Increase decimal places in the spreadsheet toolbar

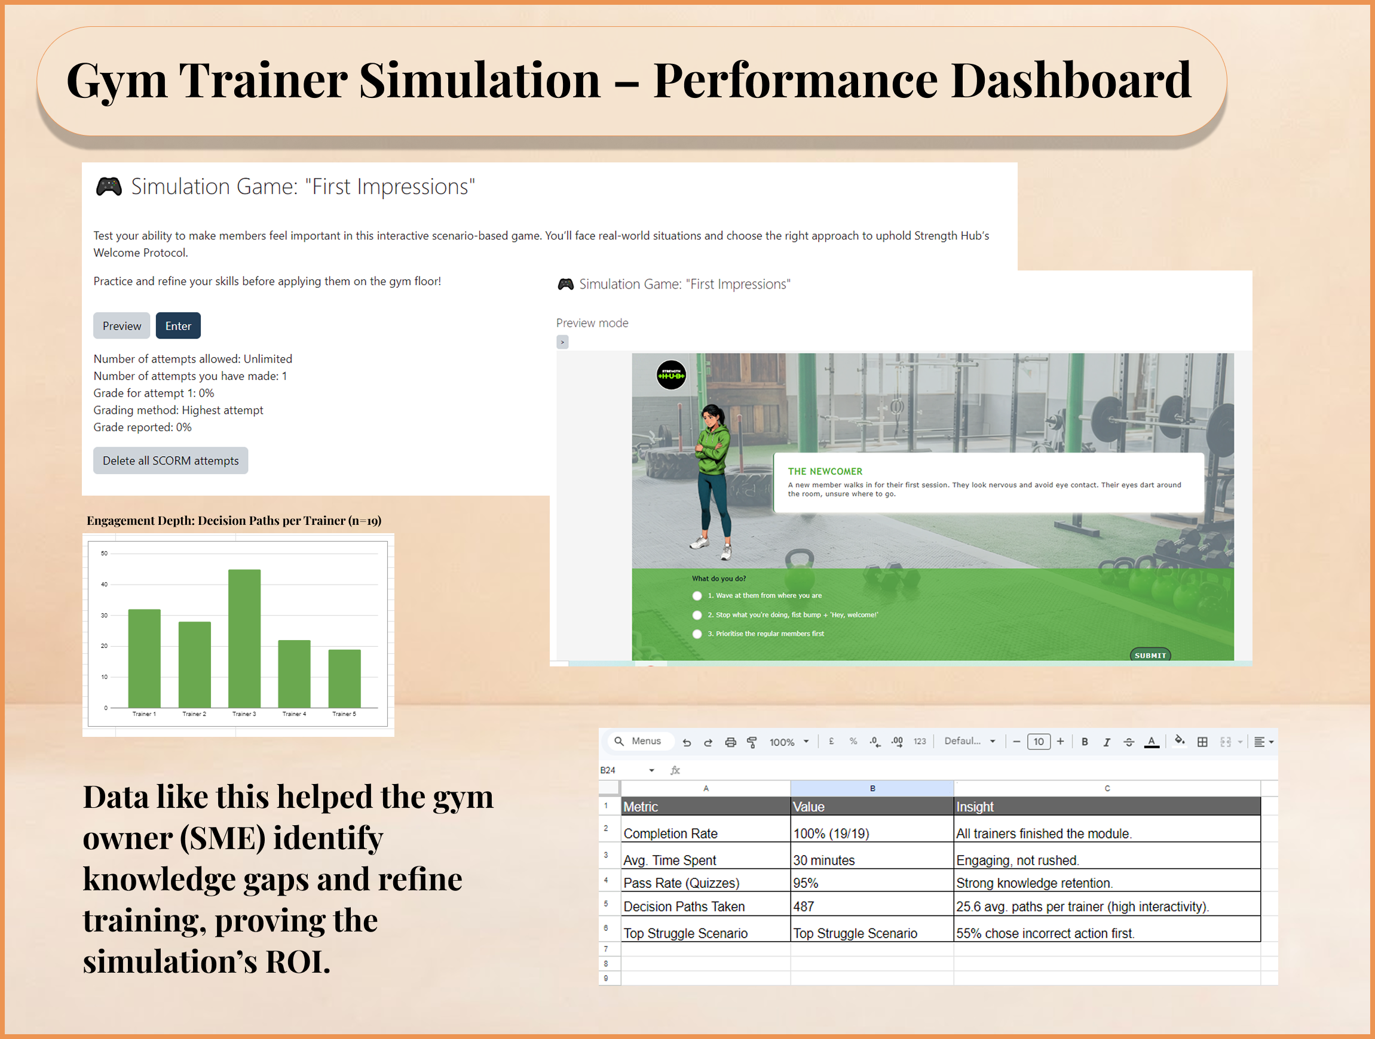click(897, 742)
